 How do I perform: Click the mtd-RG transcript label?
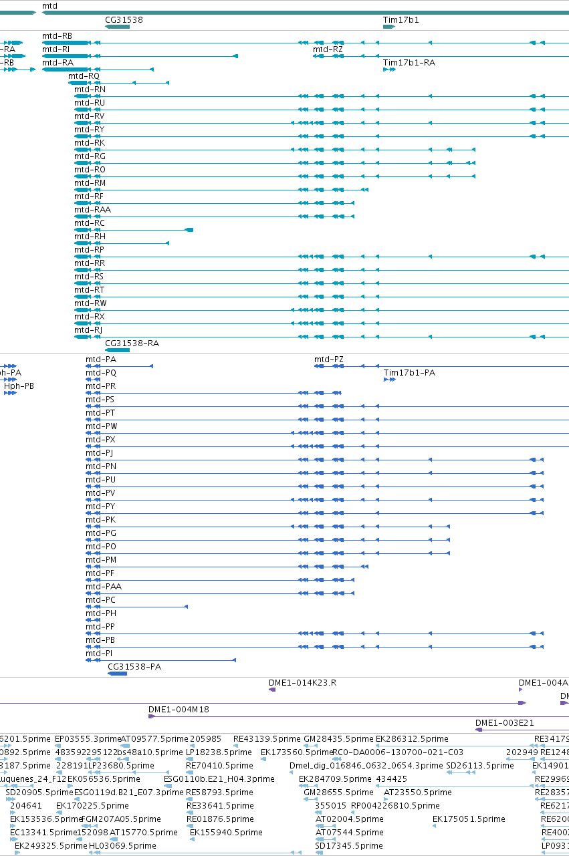point(90,156)
